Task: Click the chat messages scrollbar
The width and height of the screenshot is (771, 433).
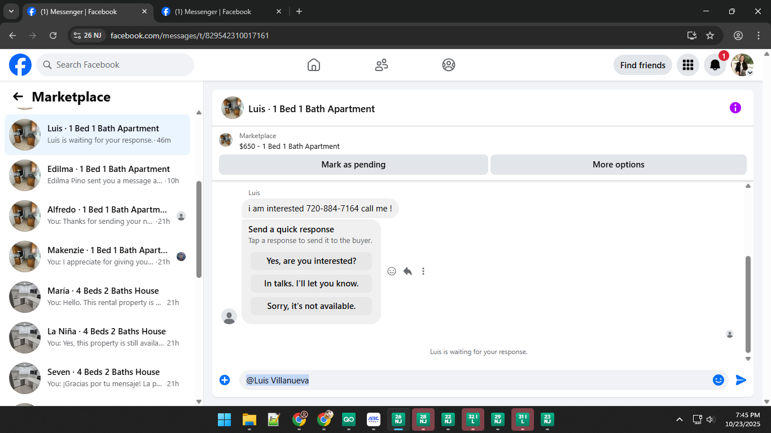Action: 748,304
